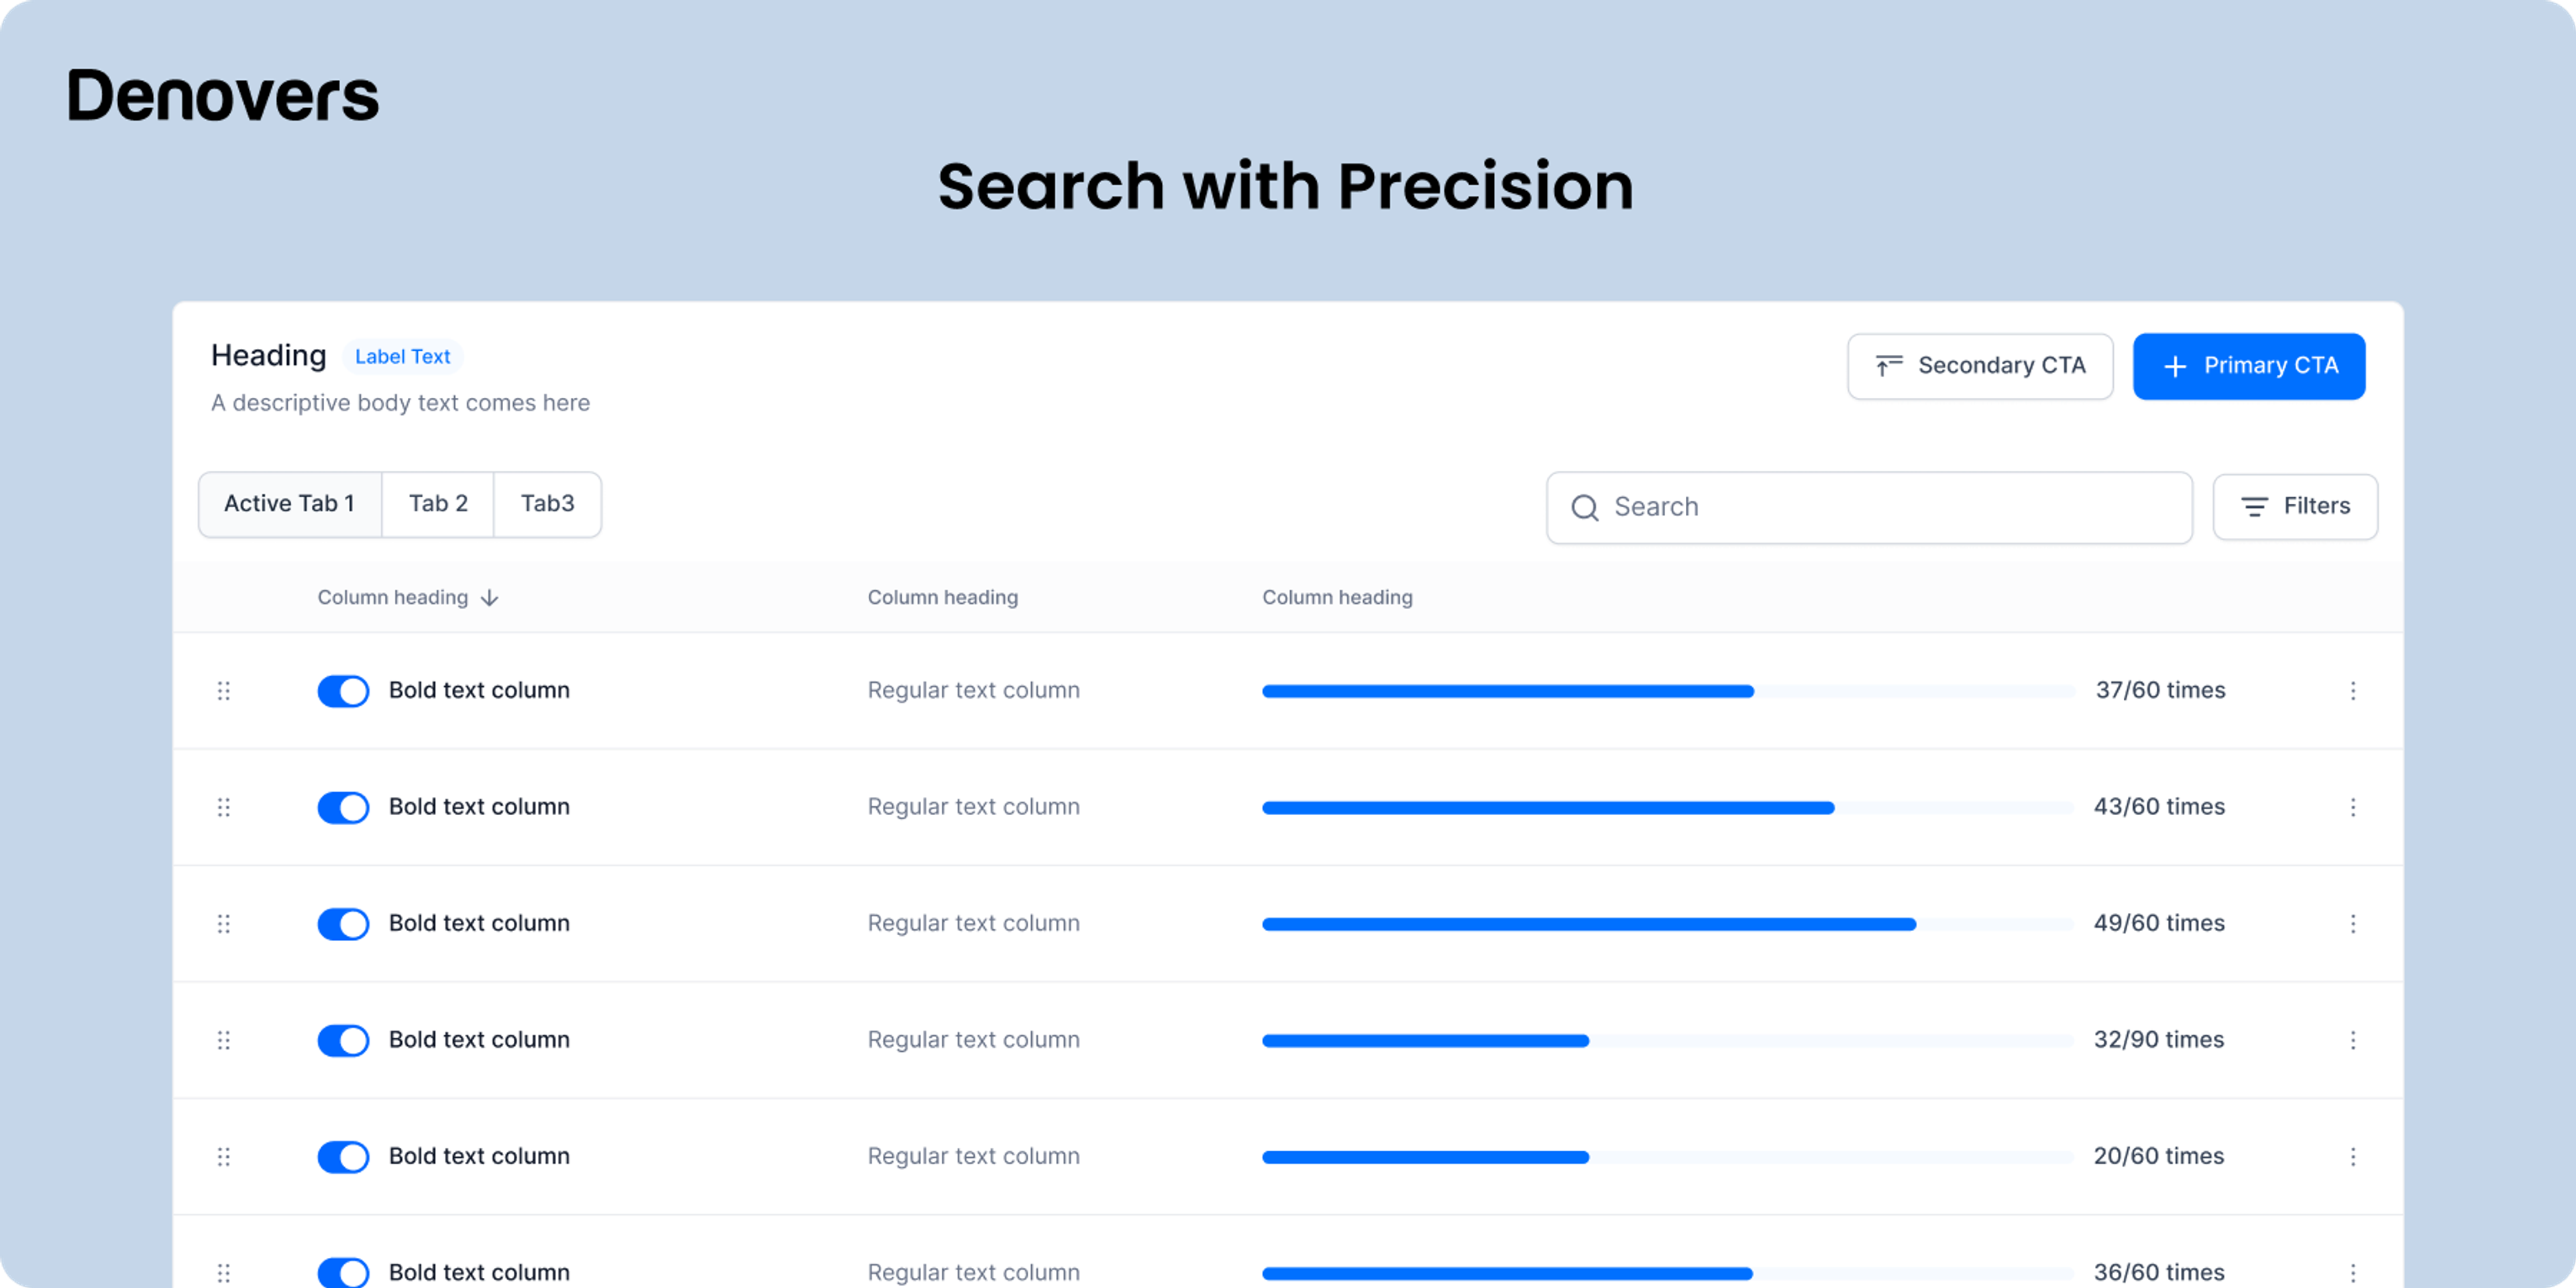2576x1288 pixels.
Task: Select the Tab3 tab
Action: pyautogui.click(x=547, y=504)
